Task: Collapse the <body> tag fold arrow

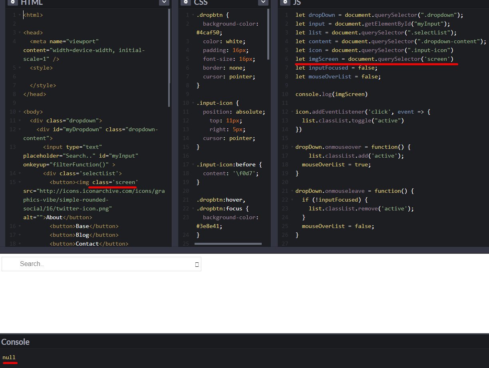Action: (20, 112)
